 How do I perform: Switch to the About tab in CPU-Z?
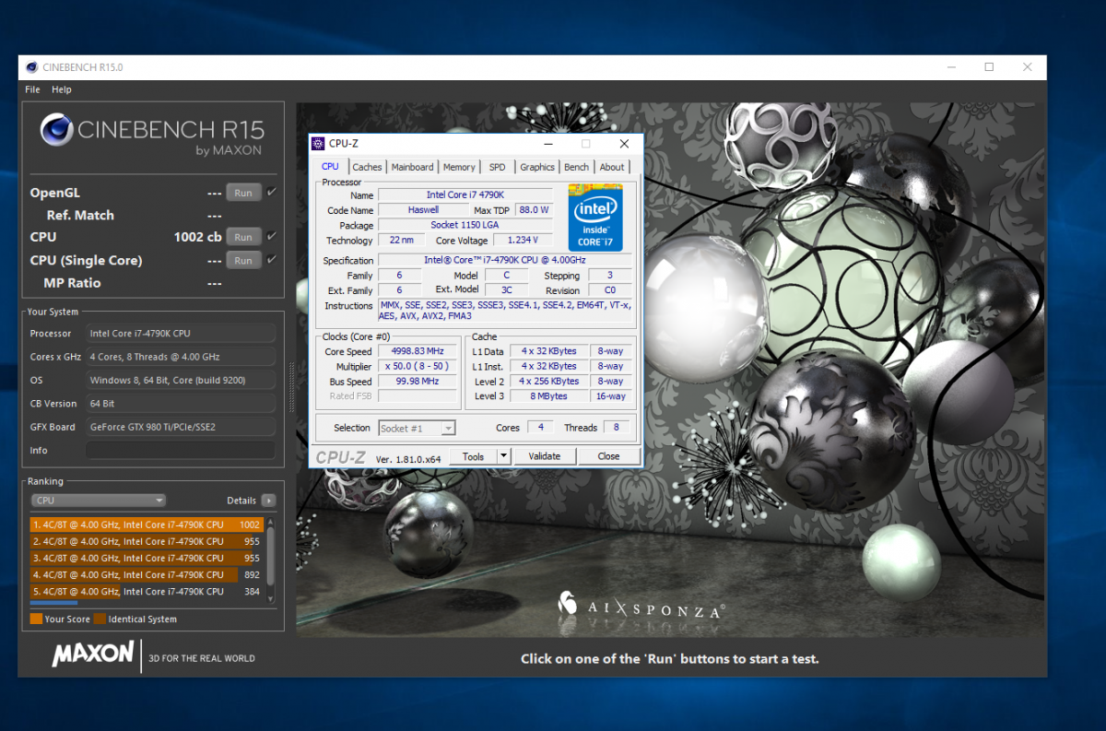[612, 167]
